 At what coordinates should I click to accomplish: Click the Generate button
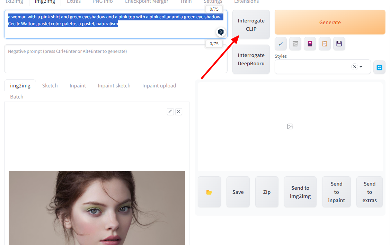(330, 22)
